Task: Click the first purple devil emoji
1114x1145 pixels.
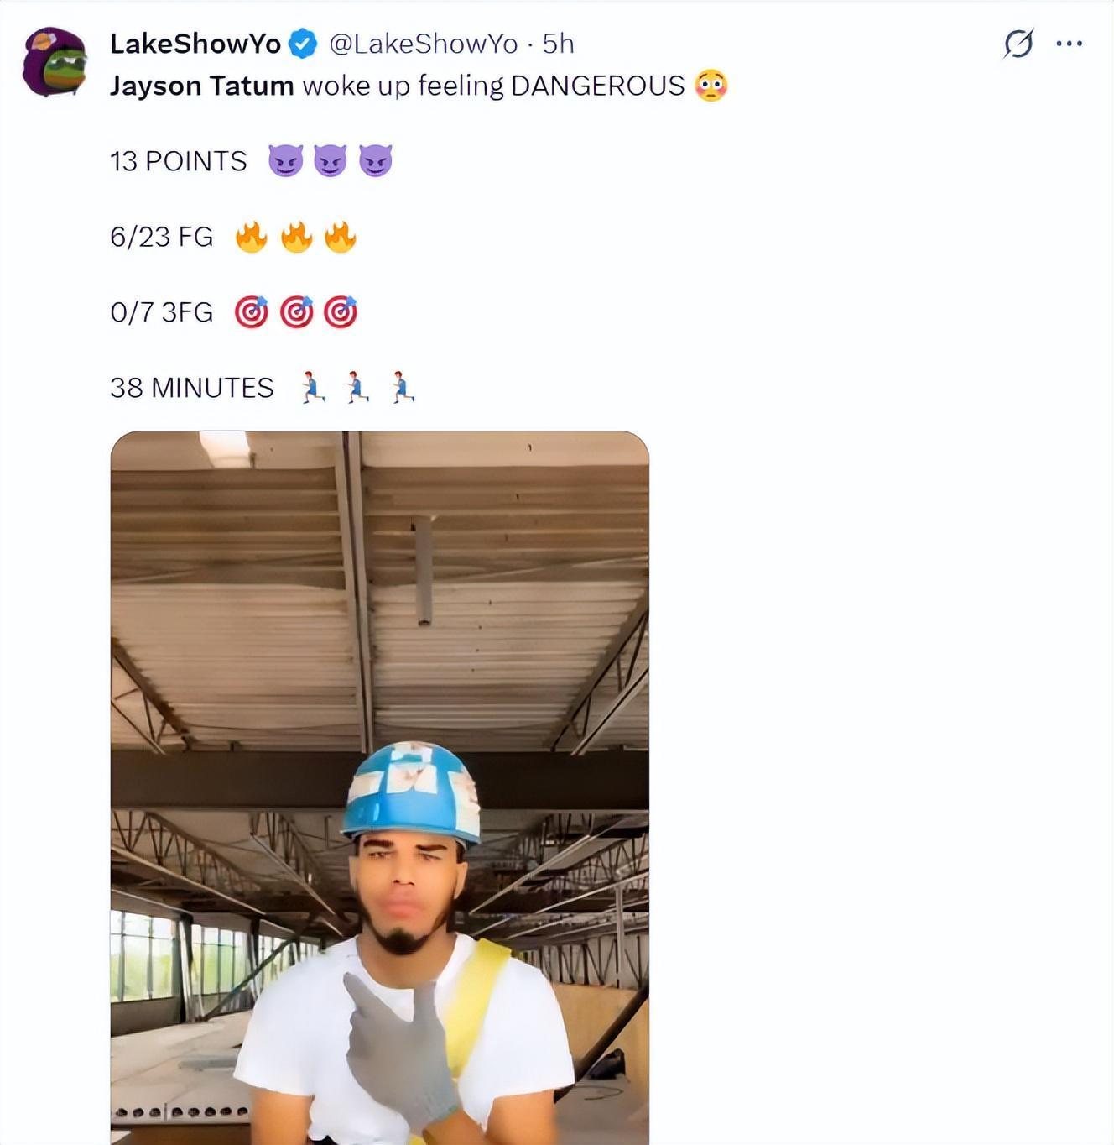Action: pyautogui.click(x=285, y=160)
